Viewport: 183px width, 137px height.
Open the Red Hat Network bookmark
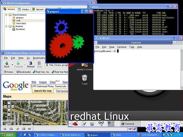click(60, 72)
